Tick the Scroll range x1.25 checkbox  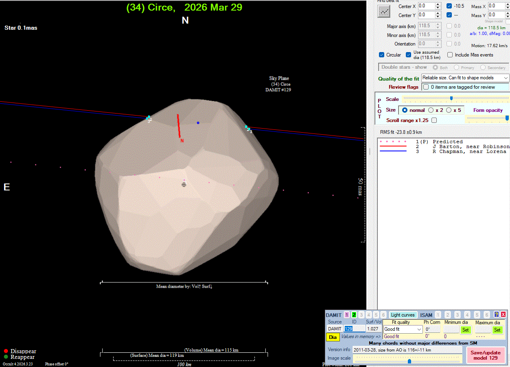(434, 120)
